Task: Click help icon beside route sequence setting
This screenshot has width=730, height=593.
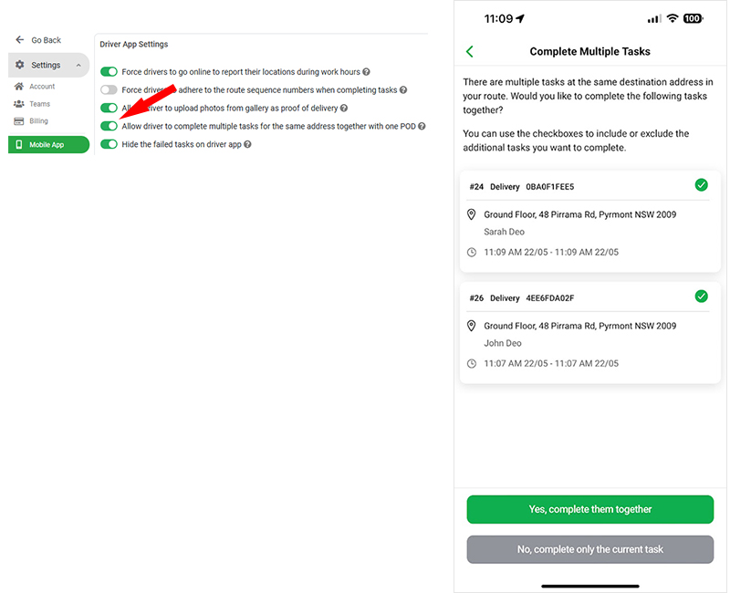Action: (x=403, y=89)
